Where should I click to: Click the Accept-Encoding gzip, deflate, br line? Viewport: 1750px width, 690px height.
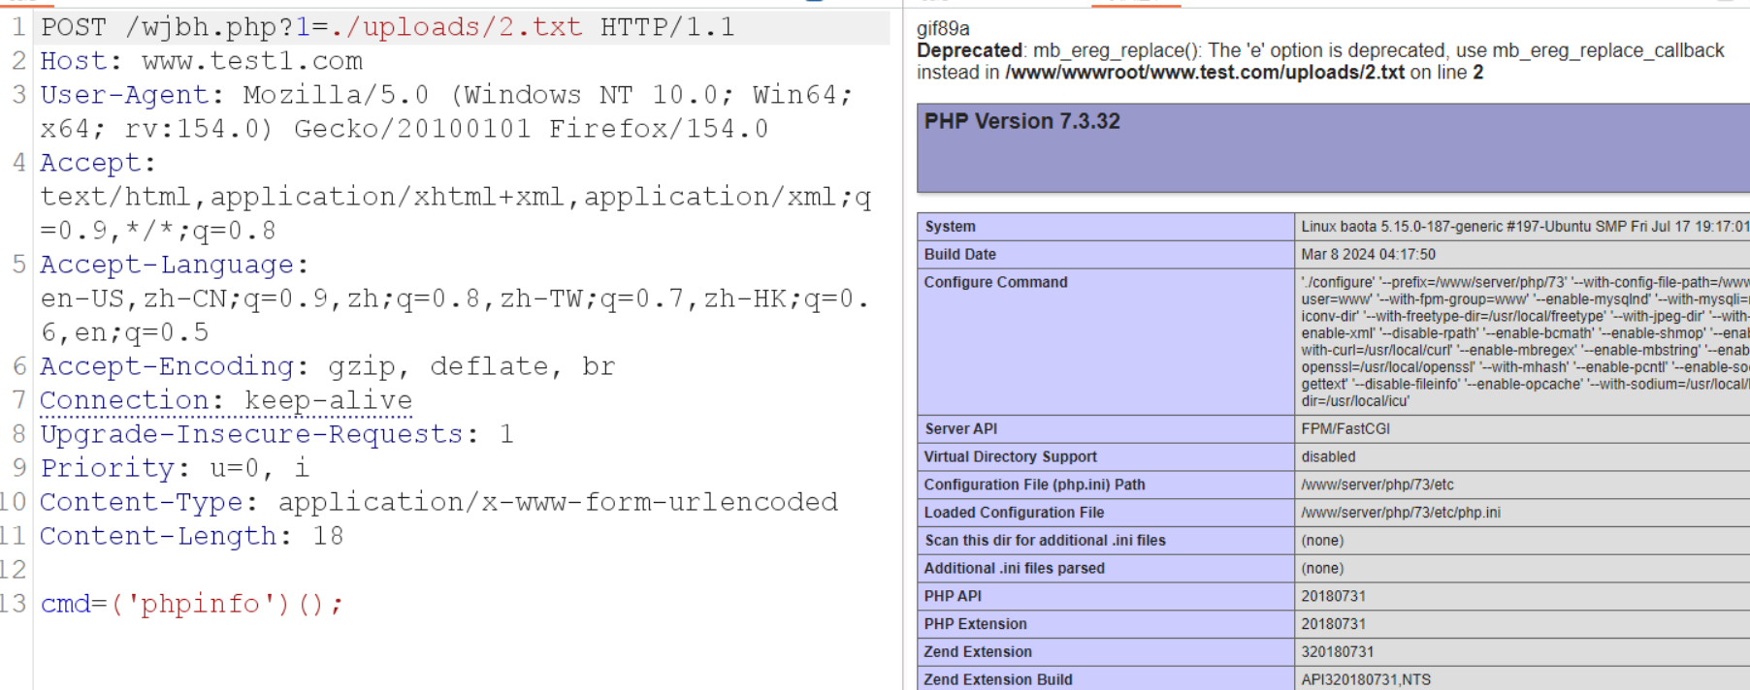point(327,366)
